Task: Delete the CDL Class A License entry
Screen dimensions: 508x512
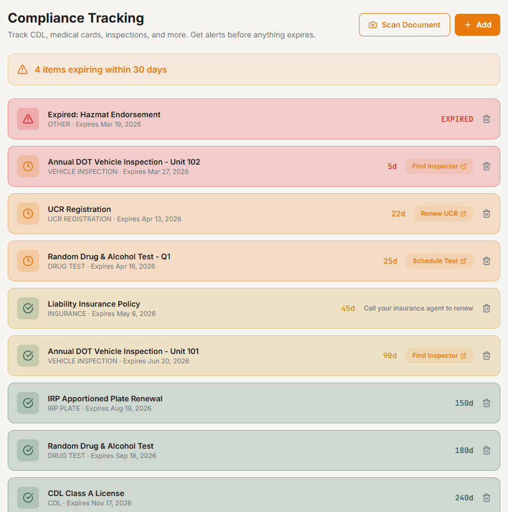Action: (x=487, y=497)
